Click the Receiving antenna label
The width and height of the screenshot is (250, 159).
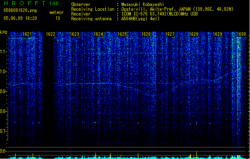91,19
